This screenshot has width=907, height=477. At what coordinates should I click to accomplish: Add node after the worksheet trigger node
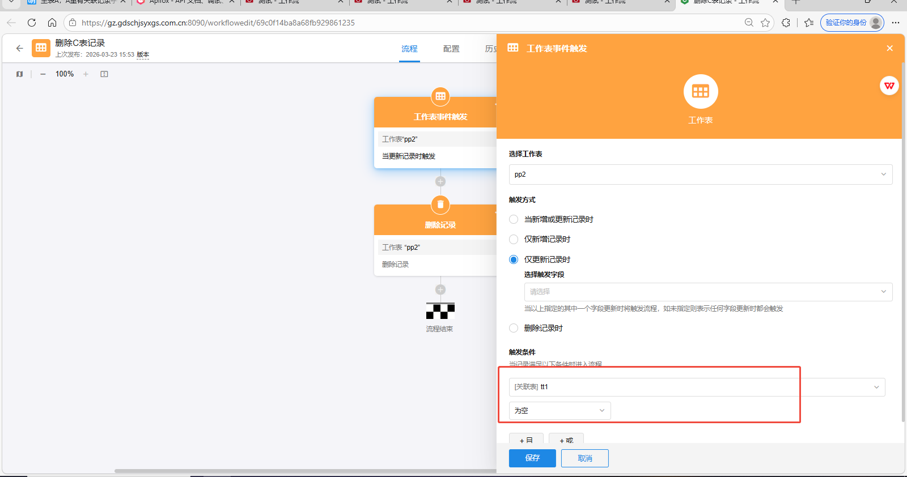440,182
